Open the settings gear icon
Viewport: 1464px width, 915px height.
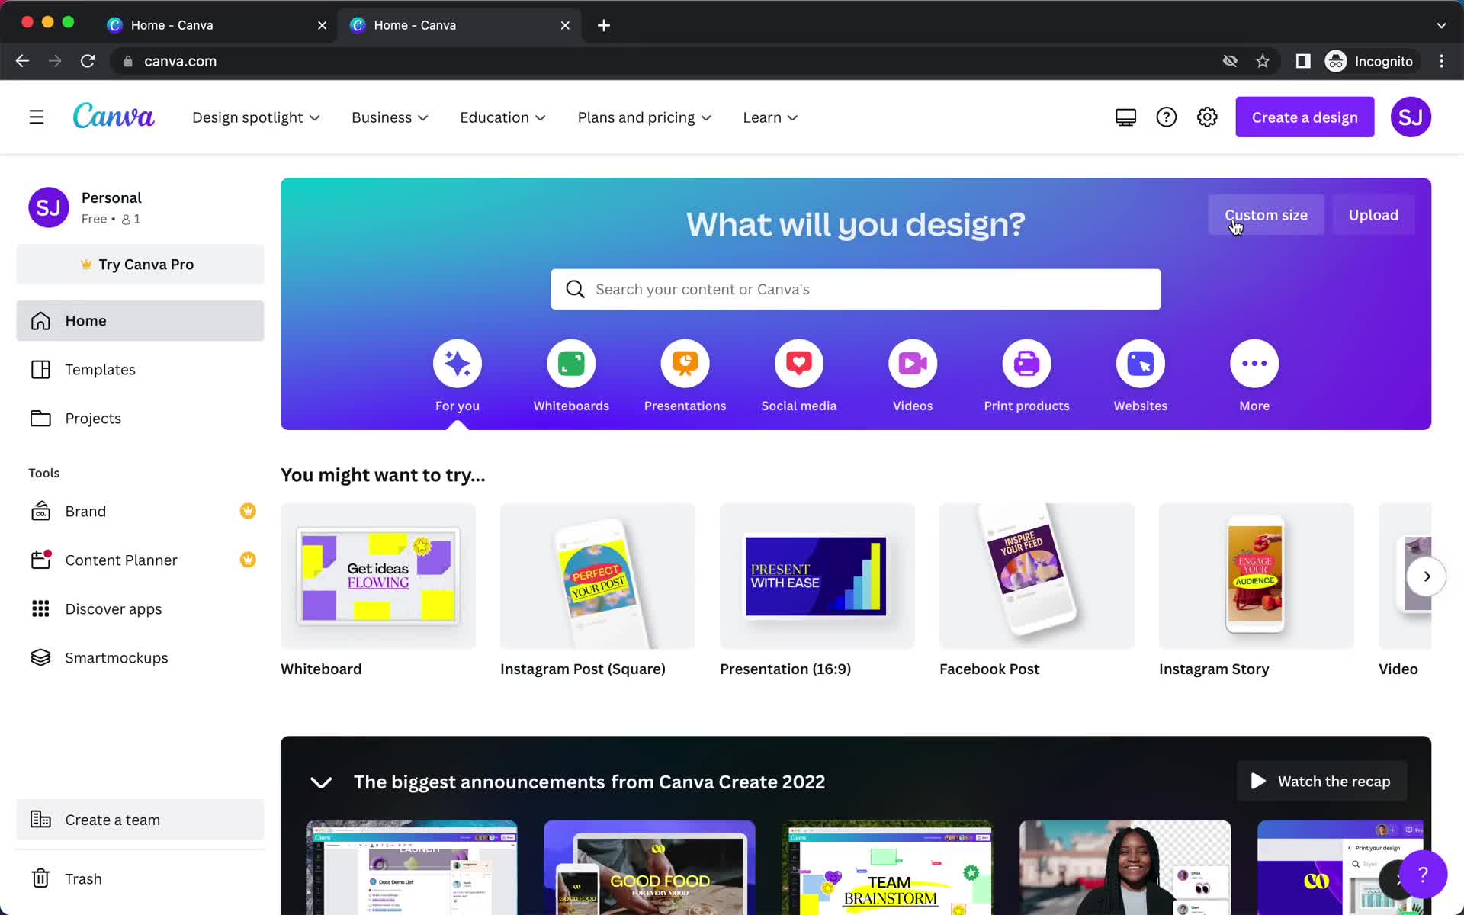(1207, 117)
